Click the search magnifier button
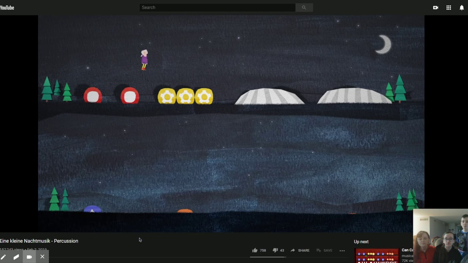The image size is (468, 263). pos(304,7)
